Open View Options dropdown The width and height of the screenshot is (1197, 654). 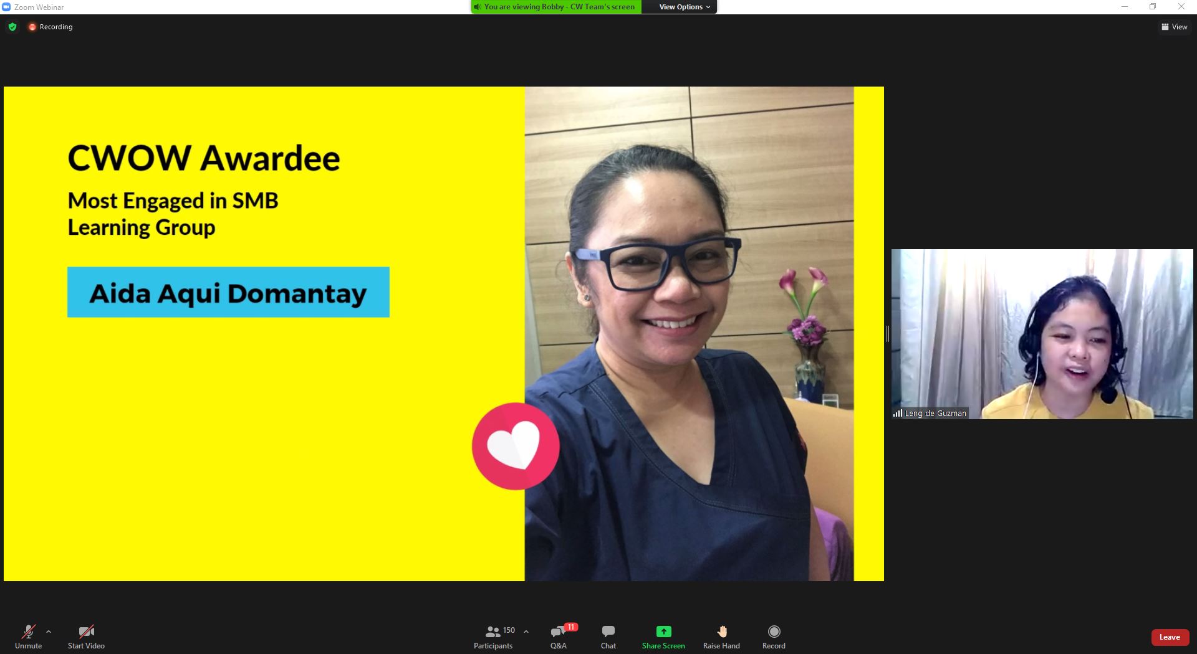pyautogui.click(x=685, y=7)
